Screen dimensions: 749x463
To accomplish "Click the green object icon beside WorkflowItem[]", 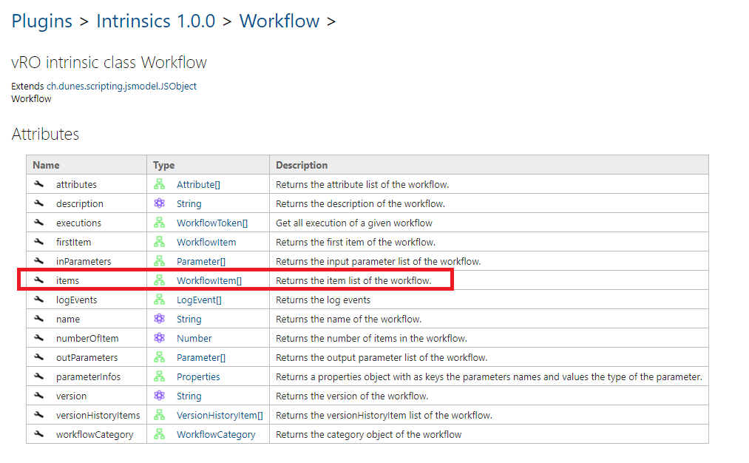I will 159,280.
